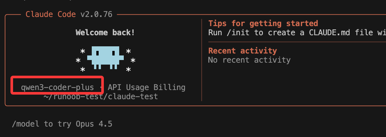Click the upper-right asterisk beside the mascot
Screen dimensions: 386x137
[x=128, y=52]
